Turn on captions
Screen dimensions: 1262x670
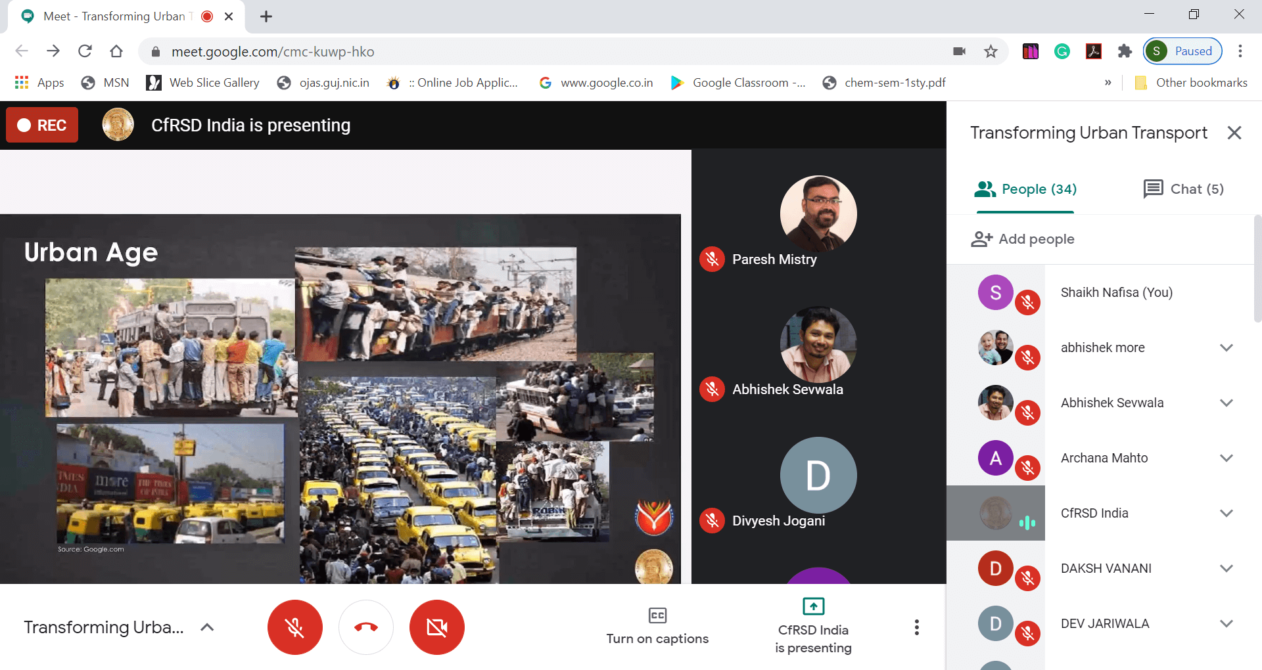click(x=657, y=626)
